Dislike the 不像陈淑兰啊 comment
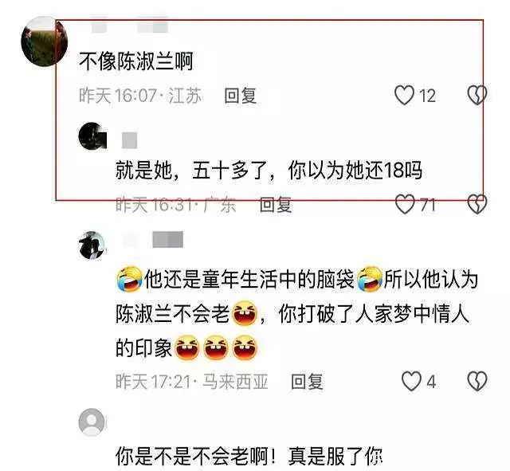 click(477, 95)
